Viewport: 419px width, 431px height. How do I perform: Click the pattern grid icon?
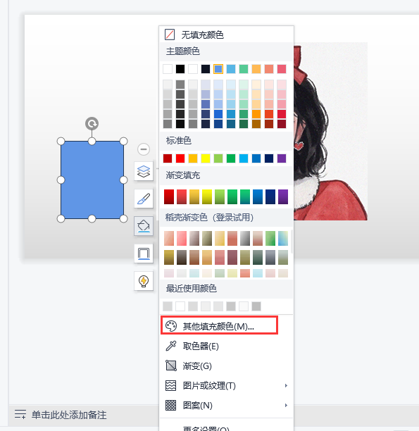click(170, 405)
